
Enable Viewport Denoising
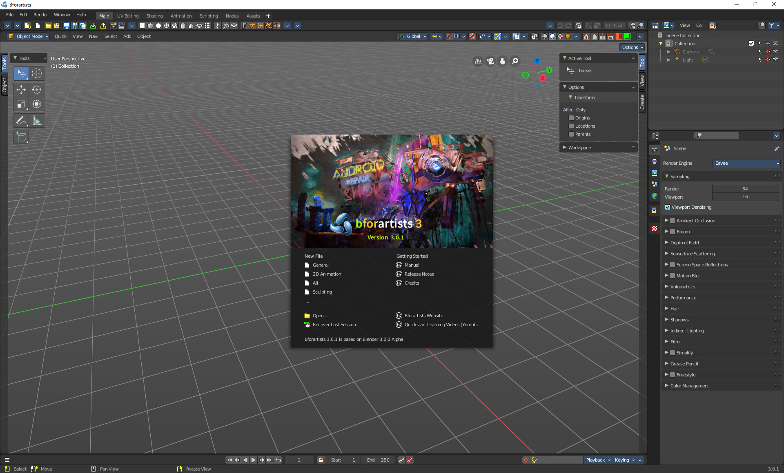[668, 207]
